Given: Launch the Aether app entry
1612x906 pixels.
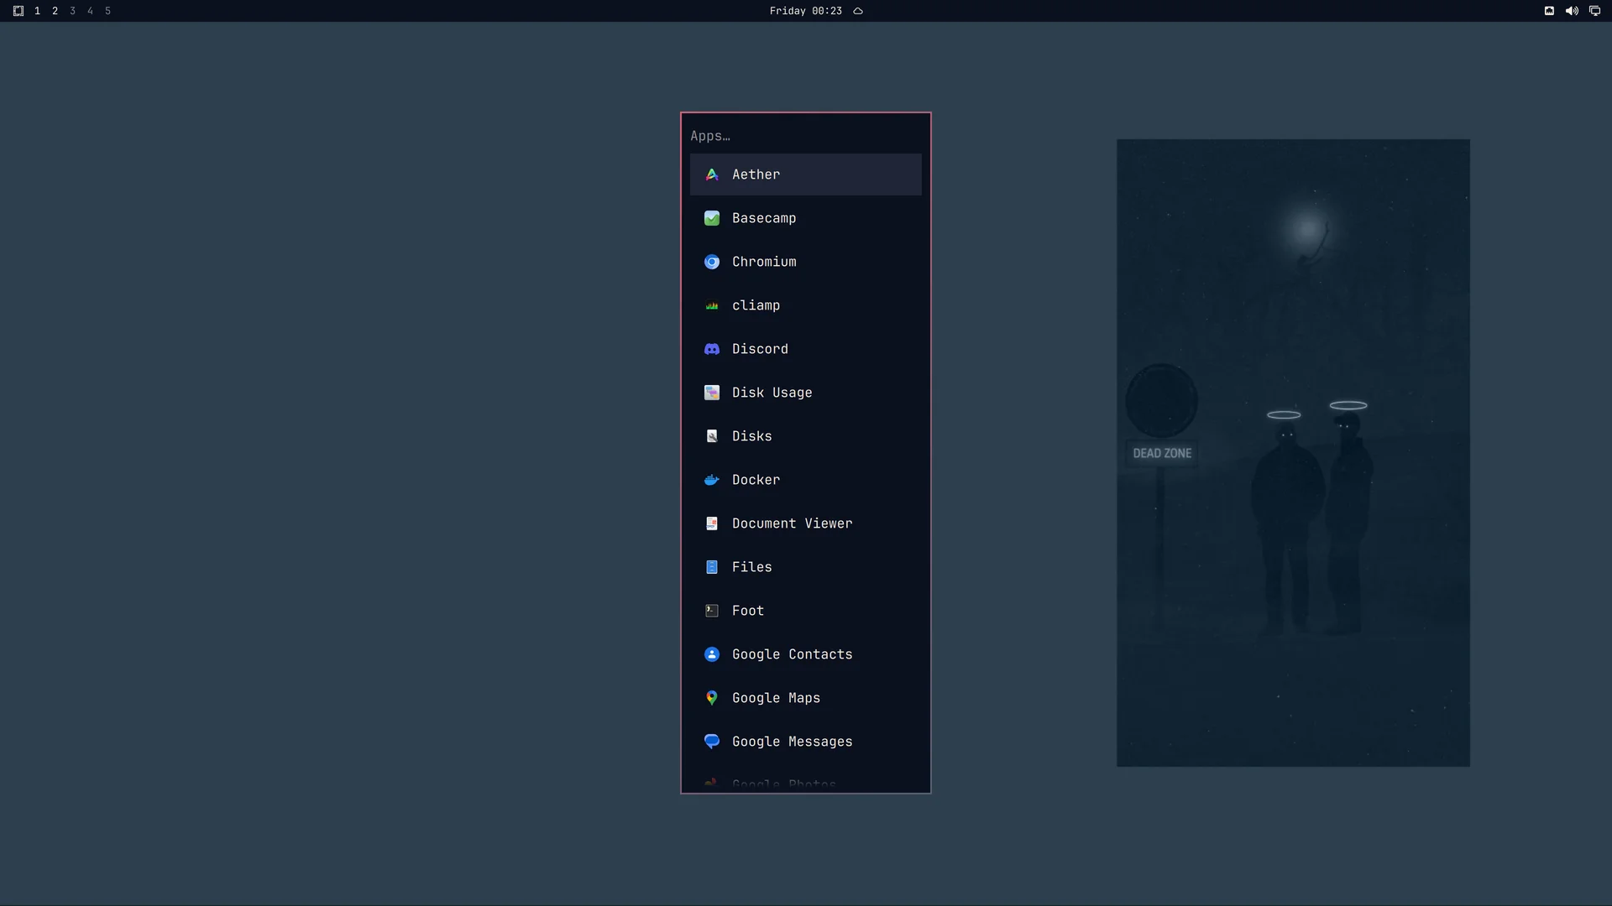Looking at the screenshot, I should [805, 174].
